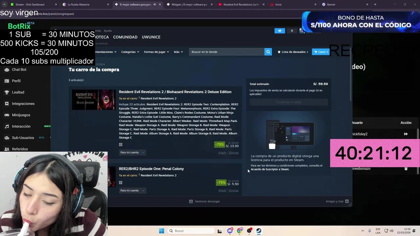Mute the BotRix tab audio icon

155,5
